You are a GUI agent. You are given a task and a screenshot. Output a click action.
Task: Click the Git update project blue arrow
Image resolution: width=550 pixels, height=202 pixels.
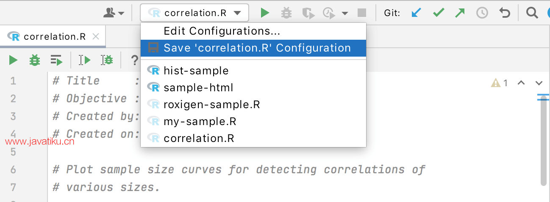[x=417, y=13]
